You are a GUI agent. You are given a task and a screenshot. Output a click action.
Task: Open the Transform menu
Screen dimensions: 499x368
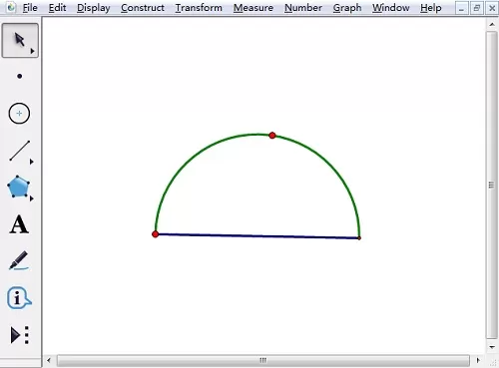pyautogui.click(x=199, y=8)
